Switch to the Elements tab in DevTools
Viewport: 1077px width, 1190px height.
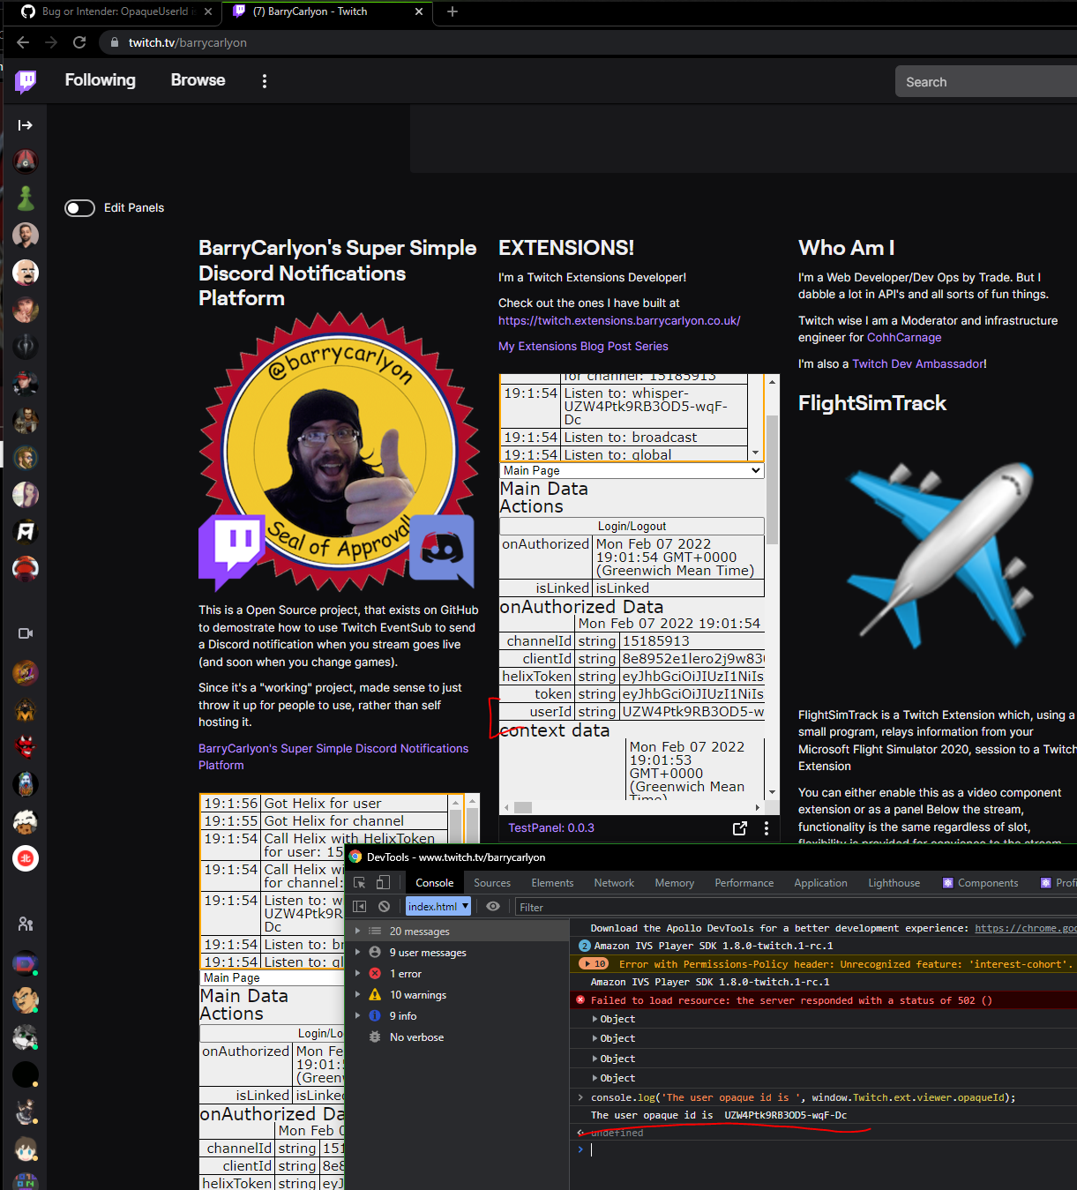(x=552, y=883)
